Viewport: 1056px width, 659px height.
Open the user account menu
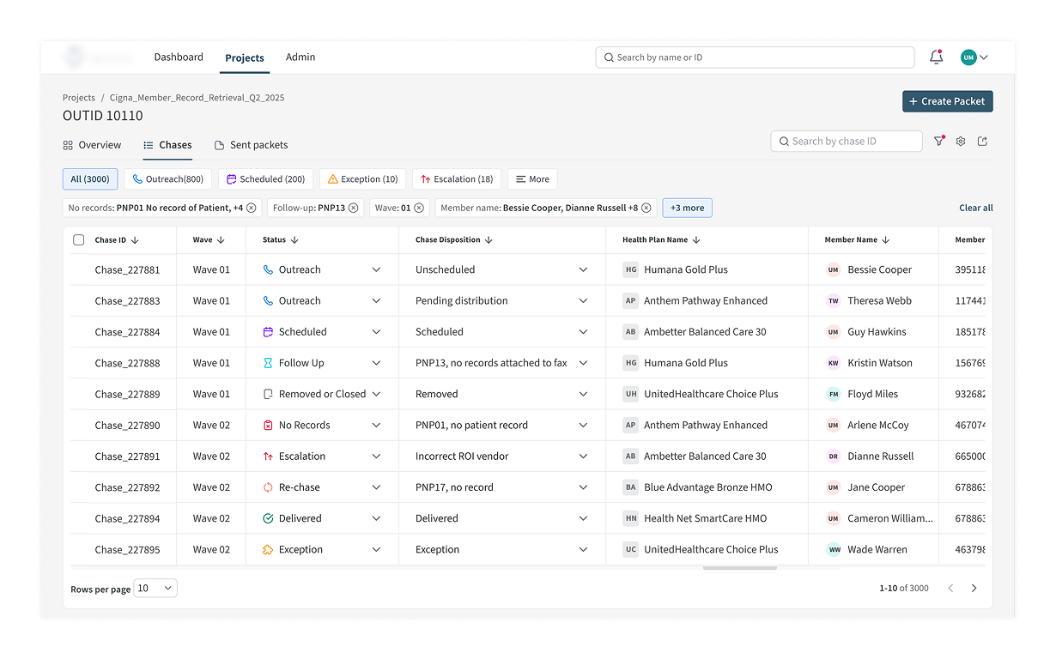coord(974,57)
